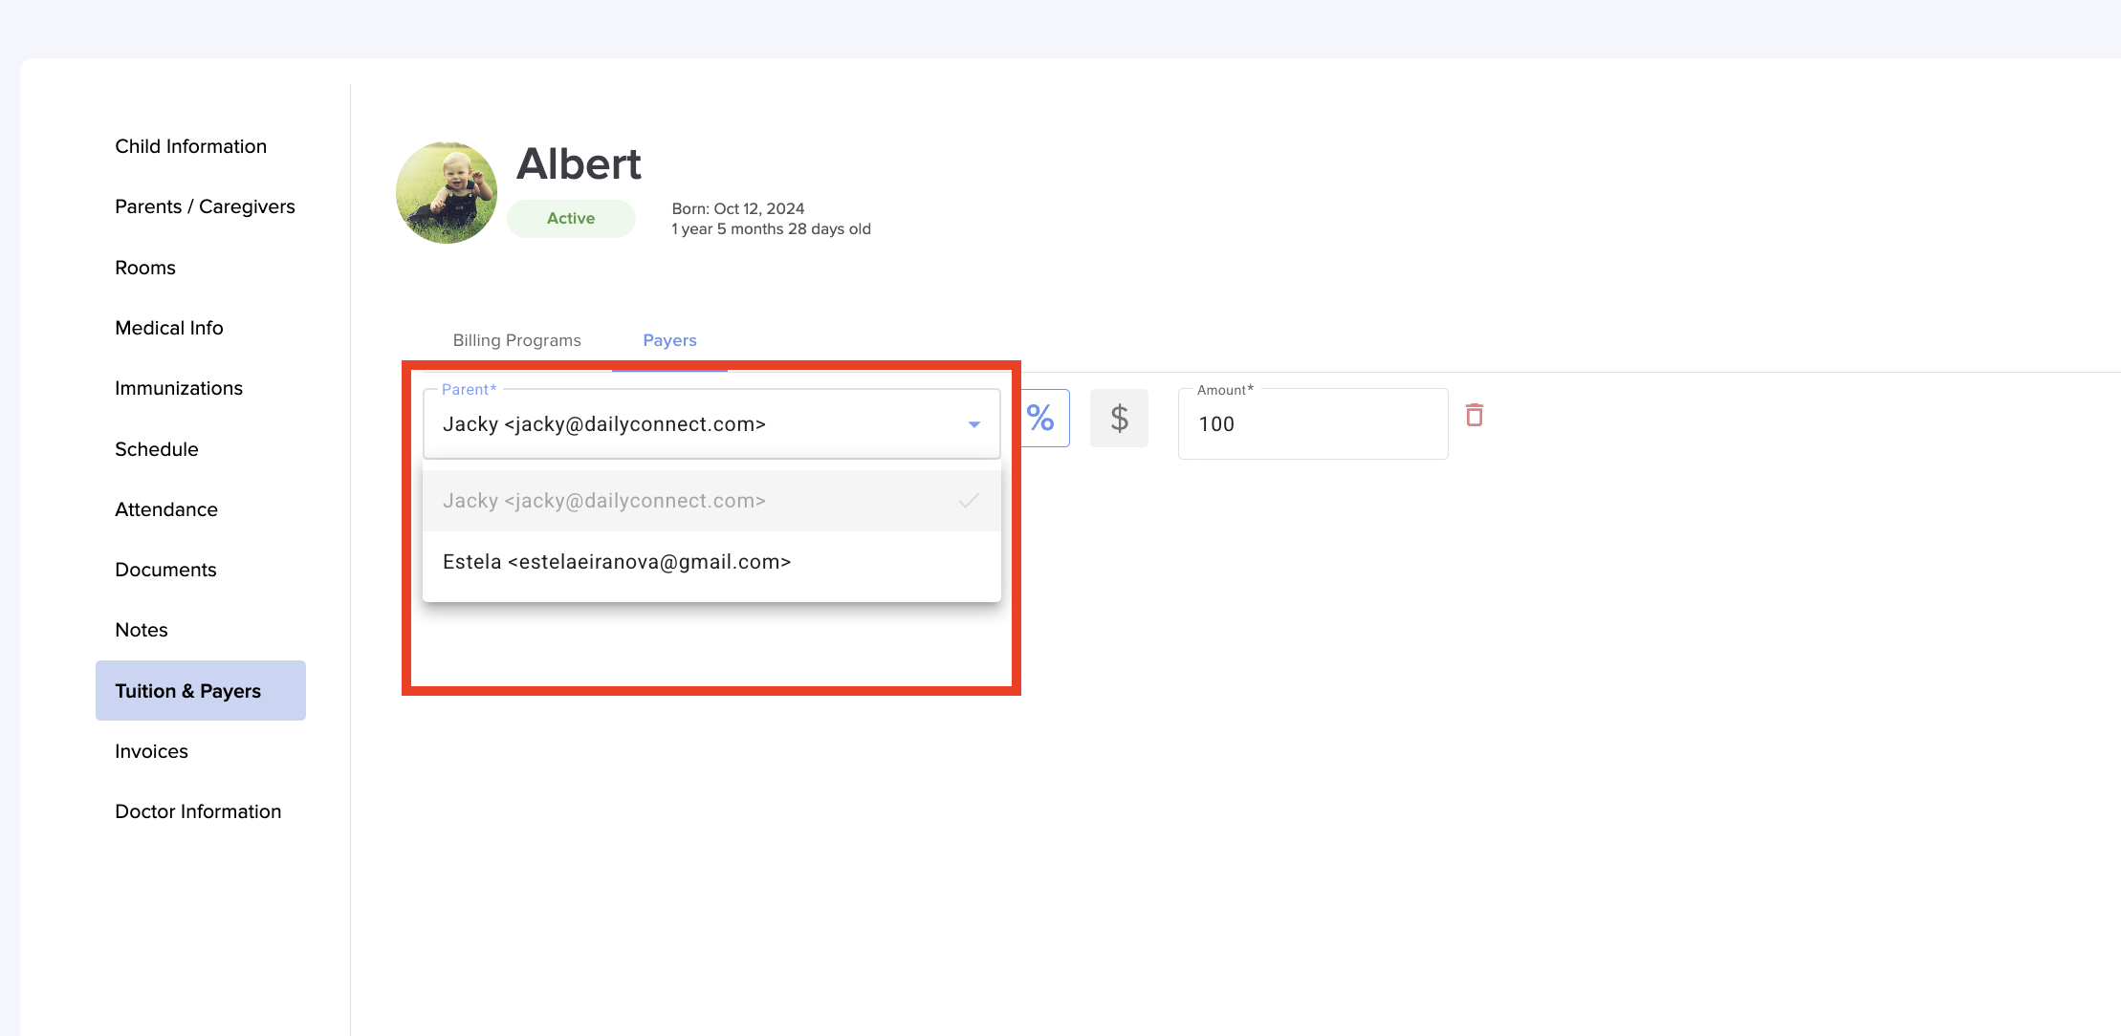The image size is (2121, 1036).
Task: Click Albert's profile photo
Action: click(447, 192)
